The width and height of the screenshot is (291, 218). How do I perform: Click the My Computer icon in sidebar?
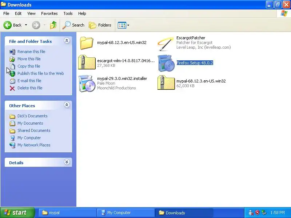point(12,138)
